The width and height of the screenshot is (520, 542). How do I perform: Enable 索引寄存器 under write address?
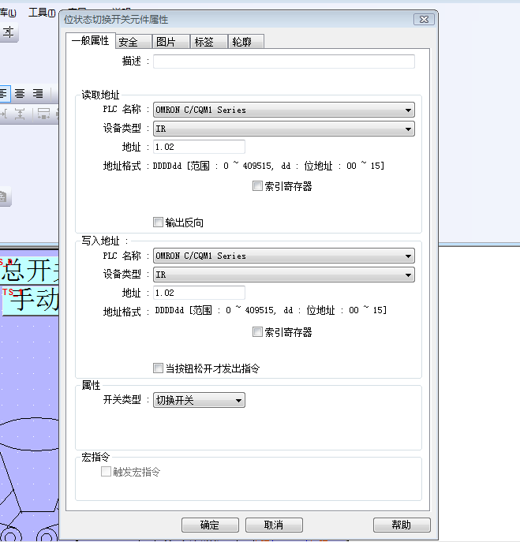click(257, 332)
